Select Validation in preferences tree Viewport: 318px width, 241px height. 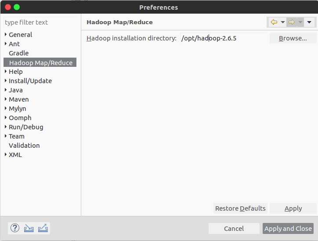point(24,146)
